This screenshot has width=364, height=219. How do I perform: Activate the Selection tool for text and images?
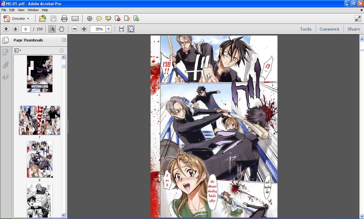click(x=52, y=29)
